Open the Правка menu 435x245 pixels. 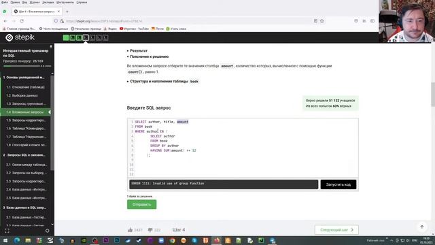point(15,2)
